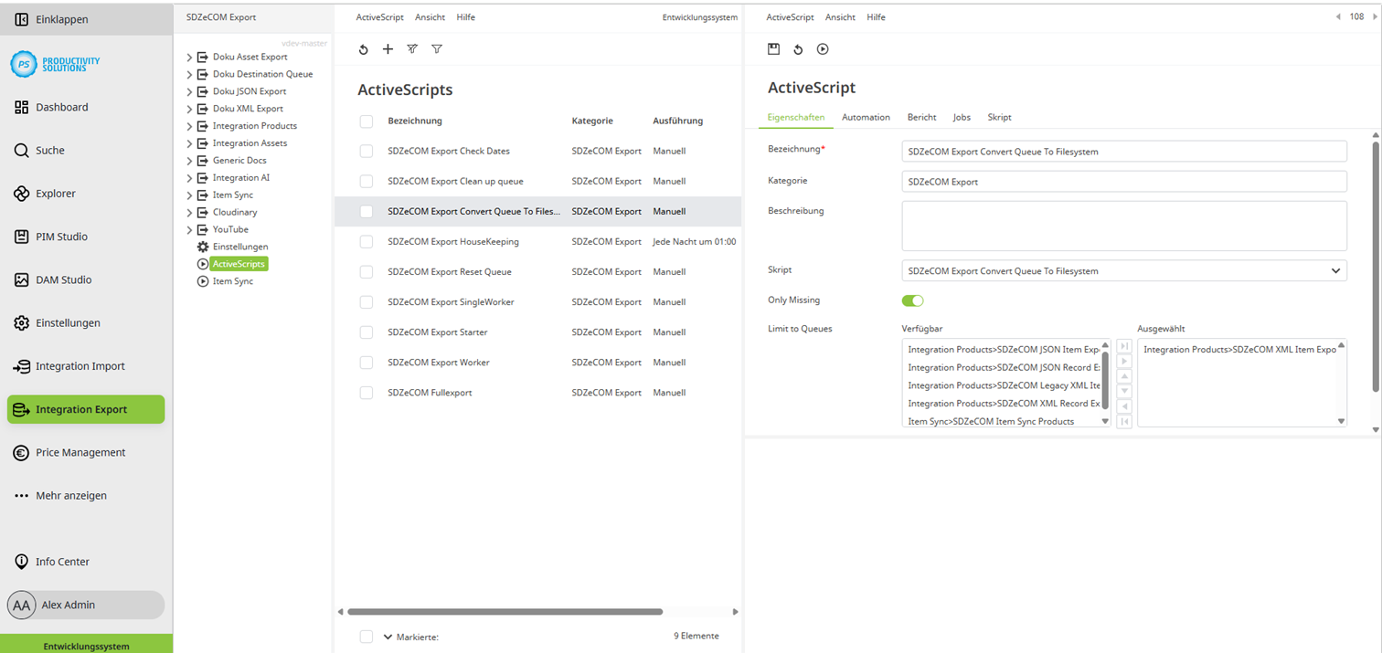The width and height of the screenshot is (1382, 653).
Task: Open the filter icon in the ActiveScripts toolbar
Action: coord(437,49)
